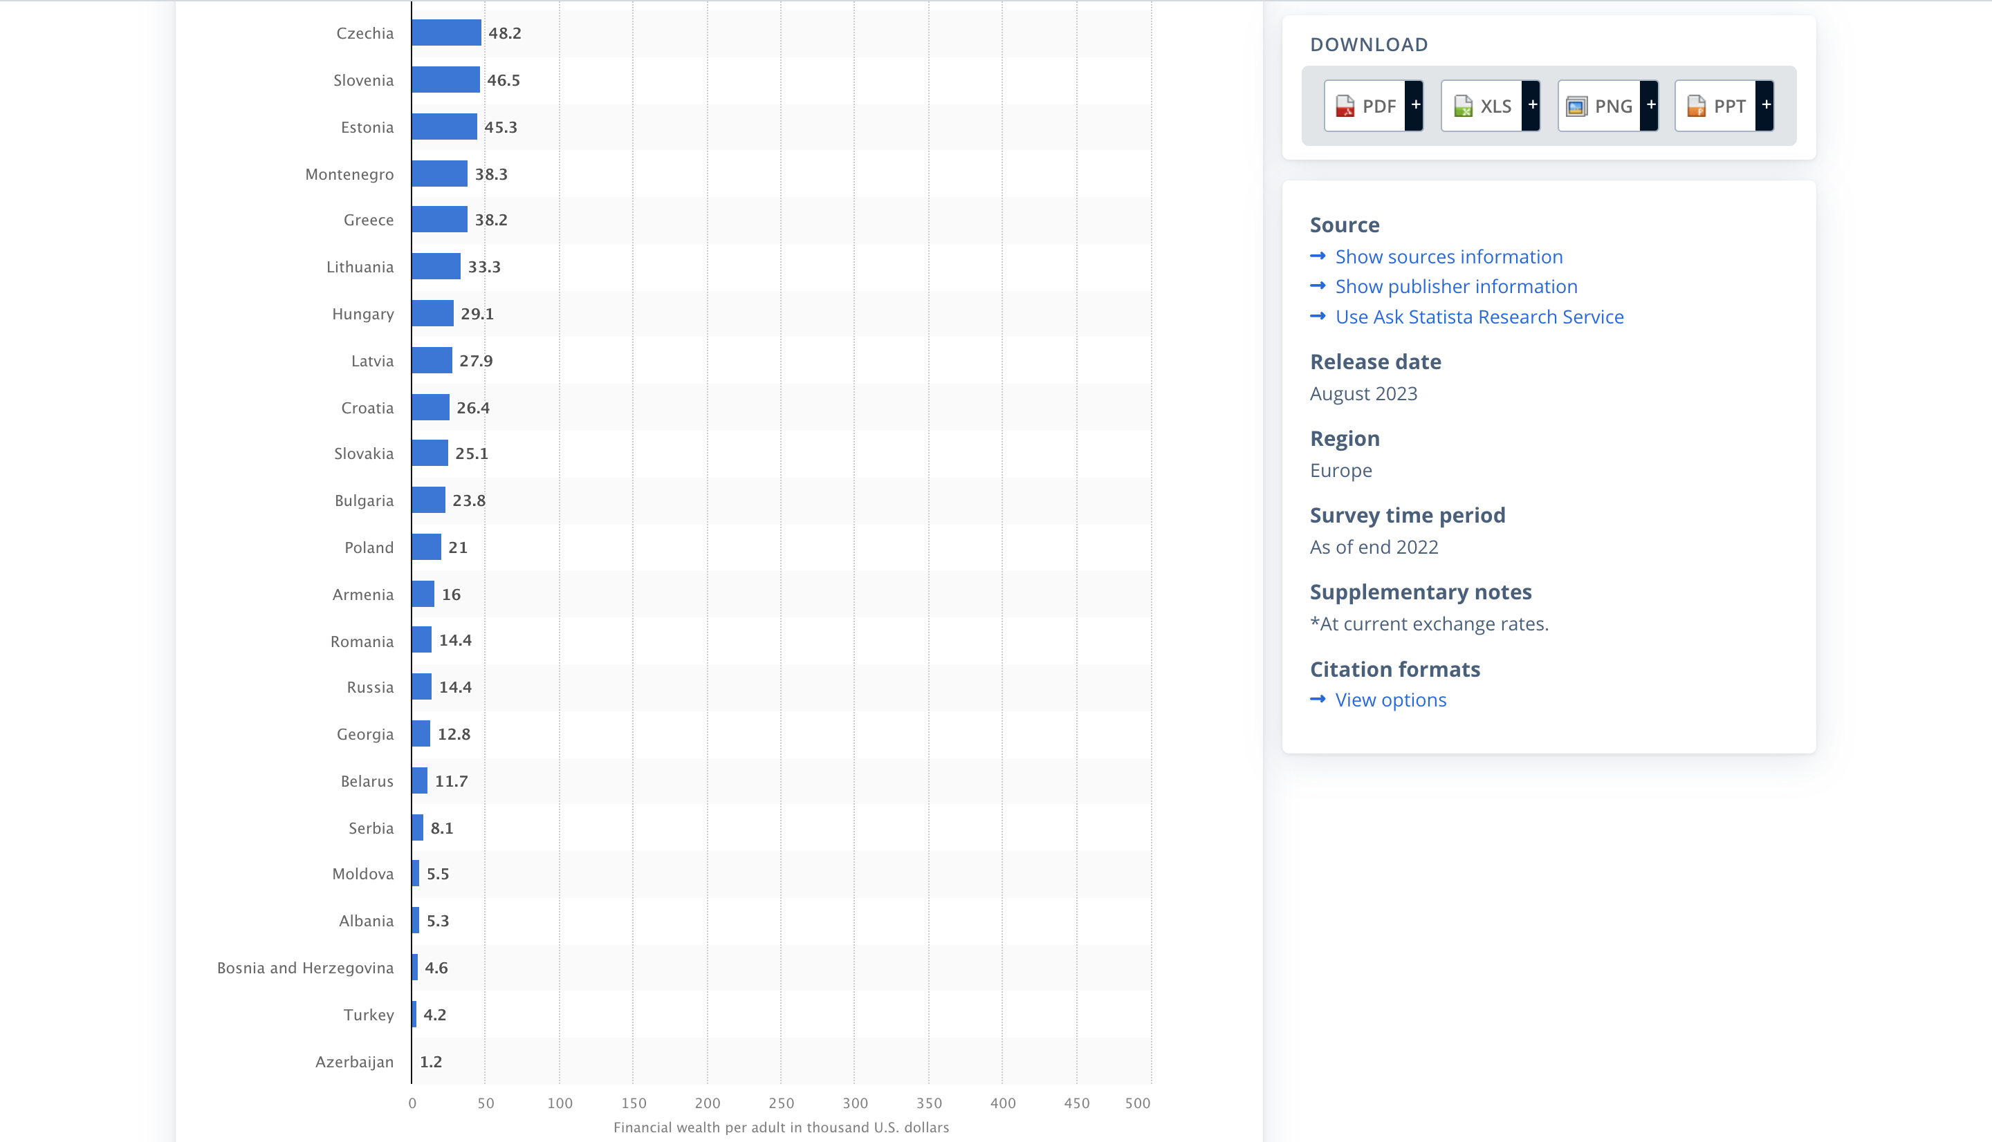Image resolution: width=1992 pixels, height=1142 pixels.
Task: Expand the plus button next to PNG
Action: pyautogui.click(x=1651, y=105)
